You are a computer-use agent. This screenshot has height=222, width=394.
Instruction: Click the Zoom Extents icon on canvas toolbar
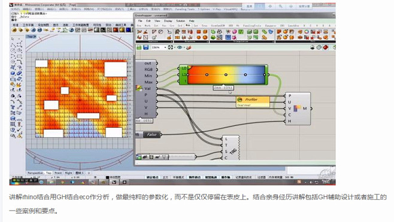[x=171, y=47]
